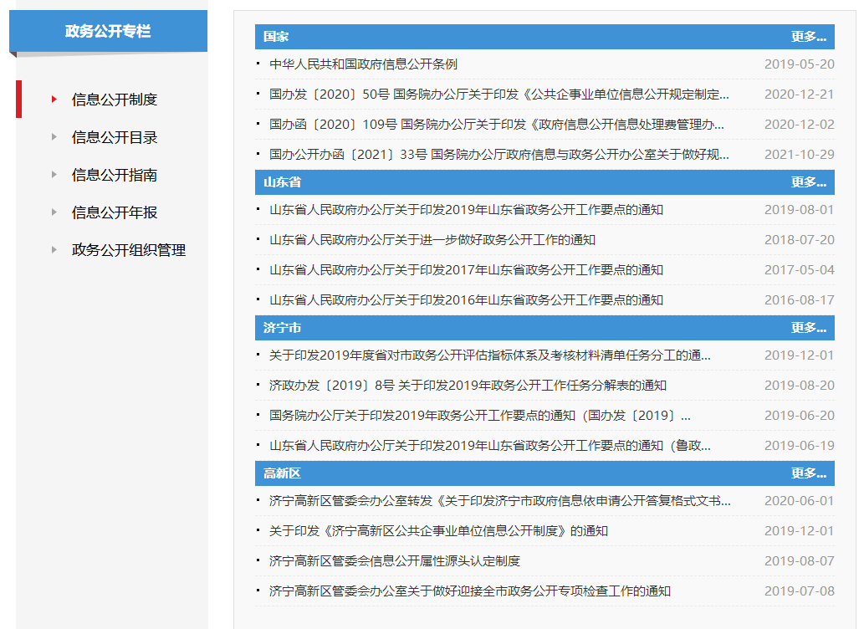Click the 山东省 section title

pyautogui.click(x=282, y=182)
